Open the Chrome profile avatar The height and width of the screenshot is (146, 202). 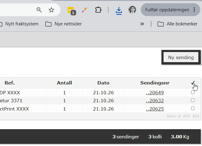[132, 10]
